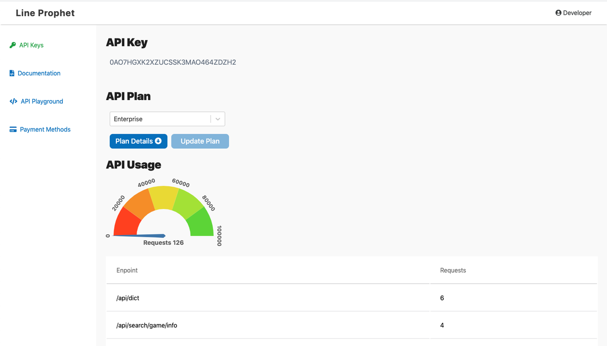
Task: Click the 60000 gauge scale label
Action: pyautogui.click(x=181, y=183)
